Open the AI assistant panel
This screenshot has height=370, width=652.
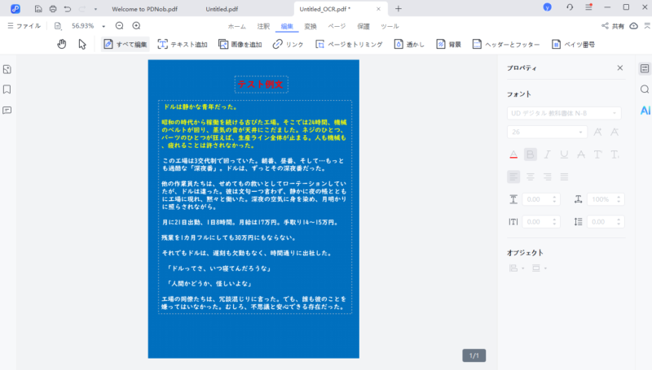coord(645,110)
